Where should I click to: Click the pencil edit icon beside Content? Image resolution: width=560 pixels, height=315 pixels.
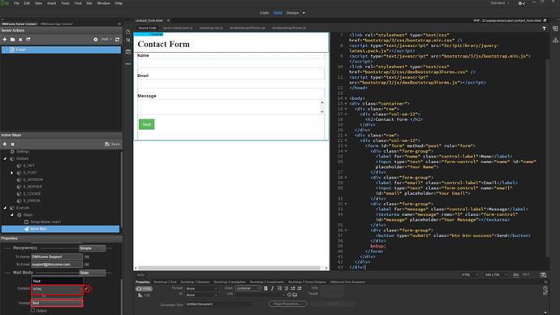[86, 288]
